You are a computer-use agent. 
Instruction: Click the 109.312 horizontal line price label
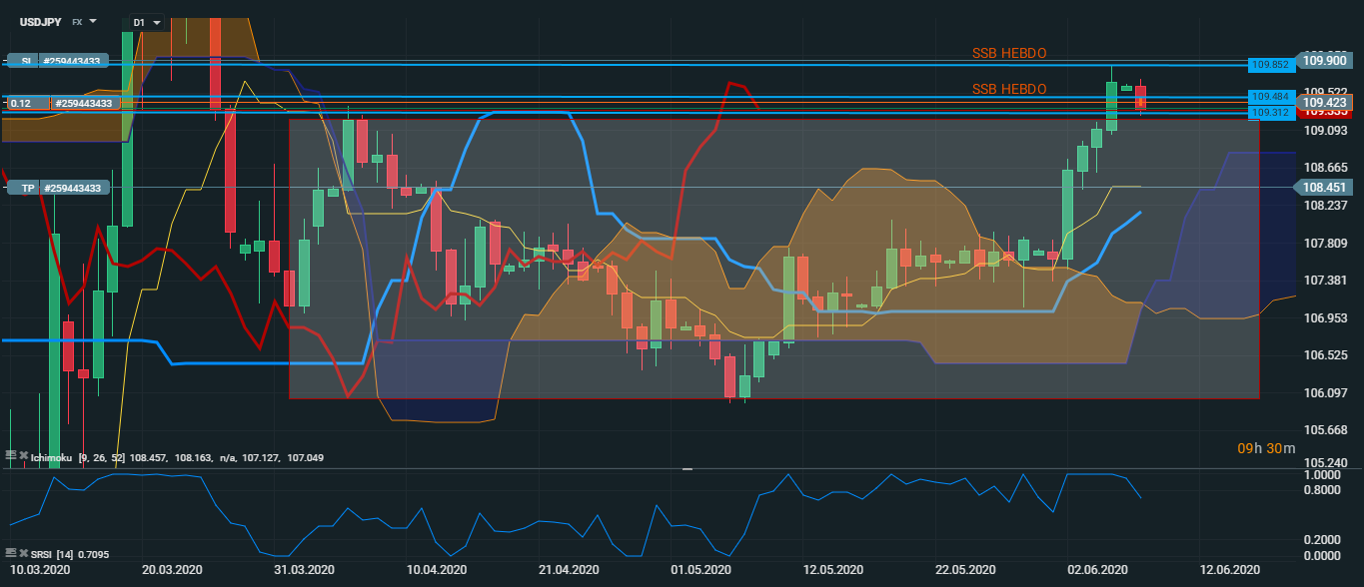click(1271, 113)
